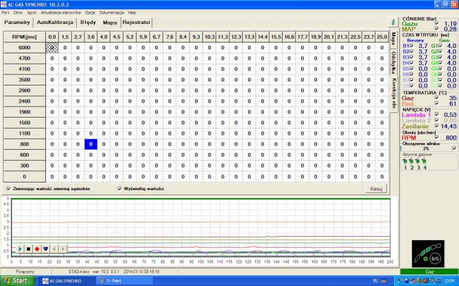Toggle the G3 gas injector checkbox

[440, 57]
